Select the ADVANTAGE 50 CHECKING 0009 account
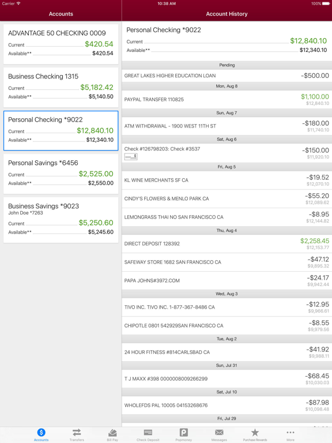This screenshot has height=443, width=332. tap(61, 44)
